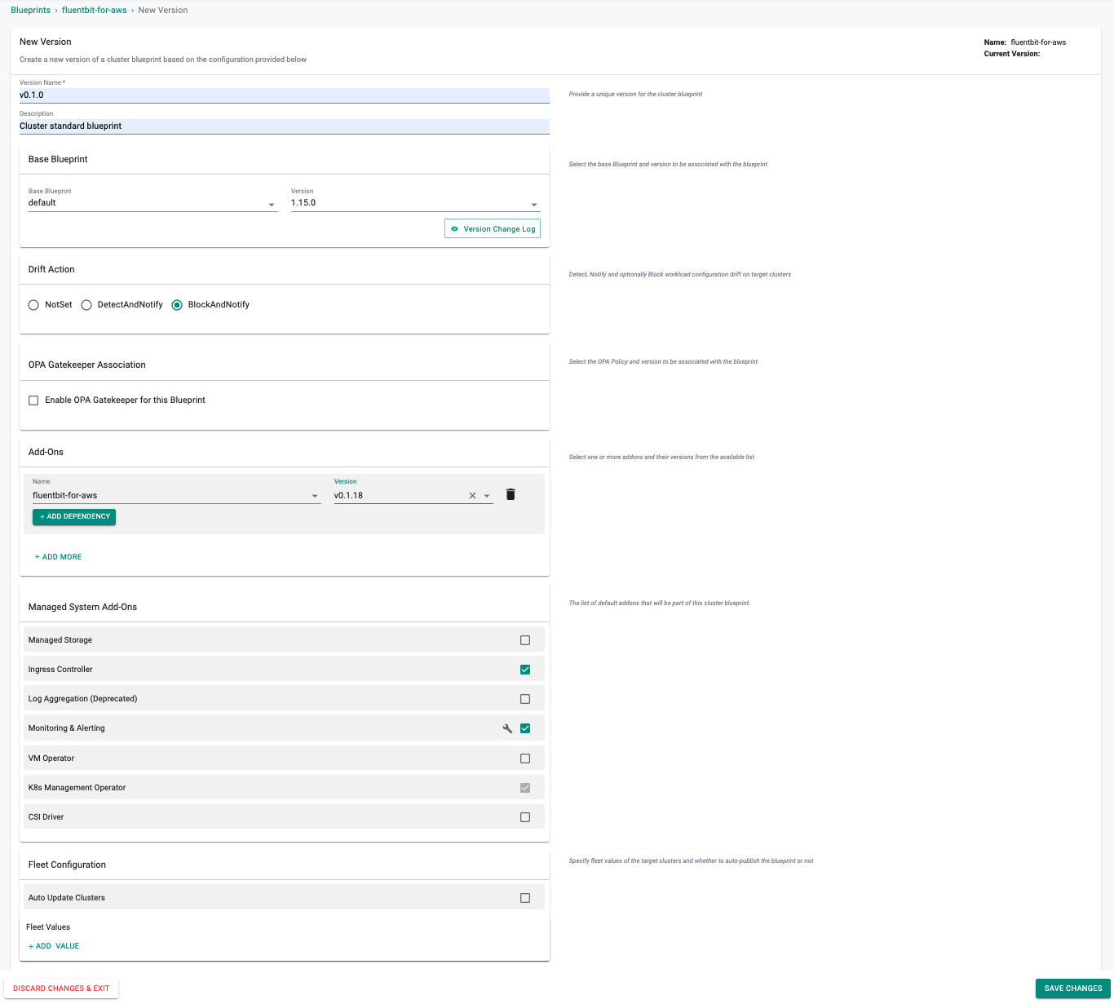Click the Name: fluentbit-for-aws header text
The height and width of the screenshot is (1004, 1114).
[x=1025, y=42]
